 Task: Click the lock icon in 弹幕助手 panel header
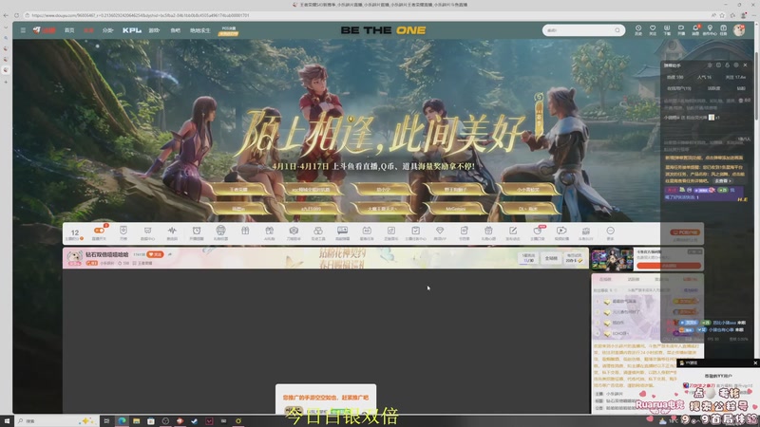(727, 65)
